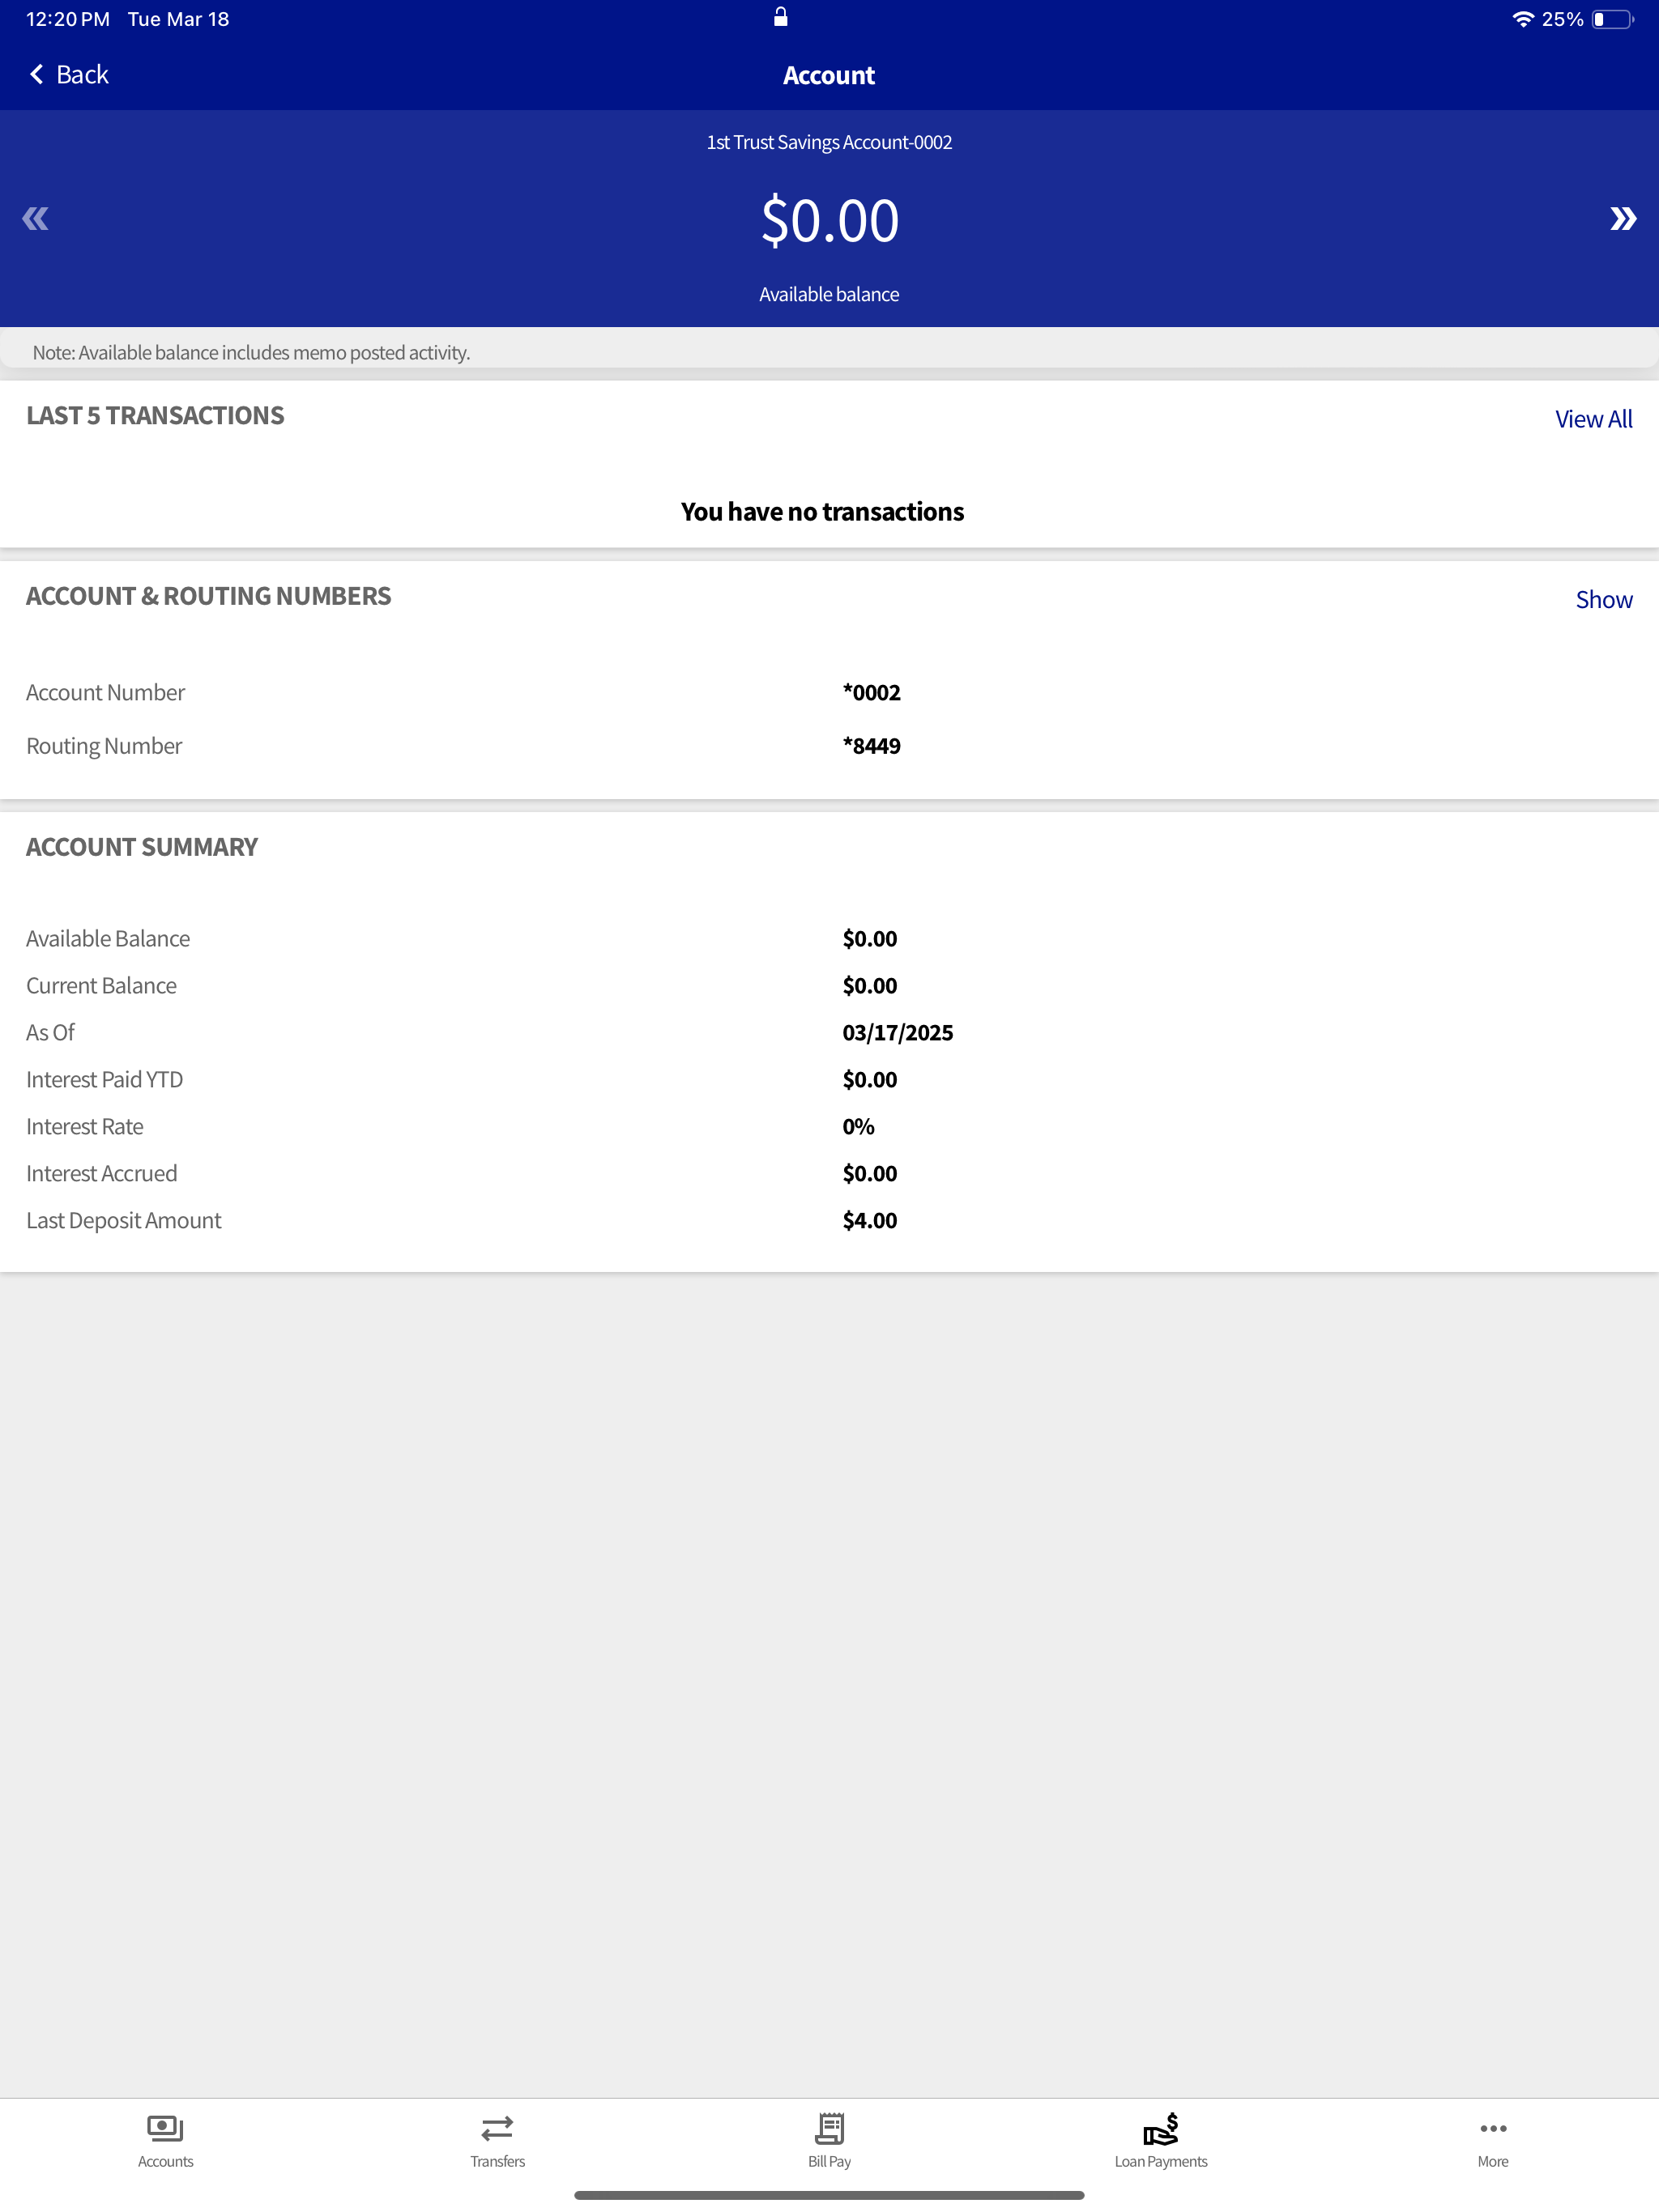Select 1st Trust Savings Account-0002 label
1659x2212 pixels.
pyautogui.click(x=829, y=142)
